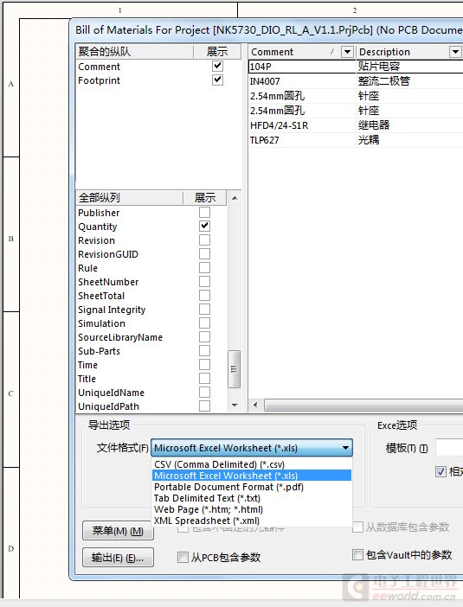This screenshot has height=607, width=463.
Task: Check the 从PCB包含参数 checkbox
Action: pyautogui.click(x=183, y=558)
